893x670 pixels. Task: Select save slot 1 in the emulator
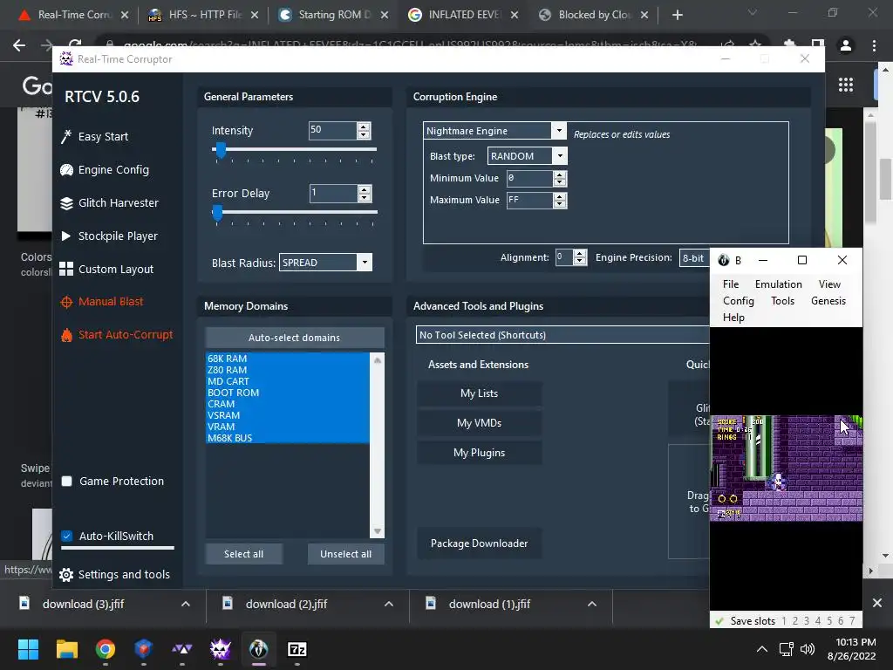point(784,621)
